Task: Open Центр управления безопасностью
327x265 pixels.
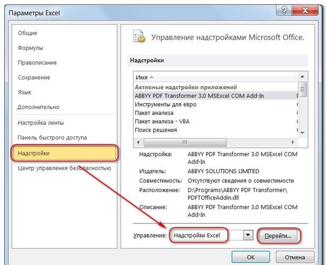Action: (64, 168)
